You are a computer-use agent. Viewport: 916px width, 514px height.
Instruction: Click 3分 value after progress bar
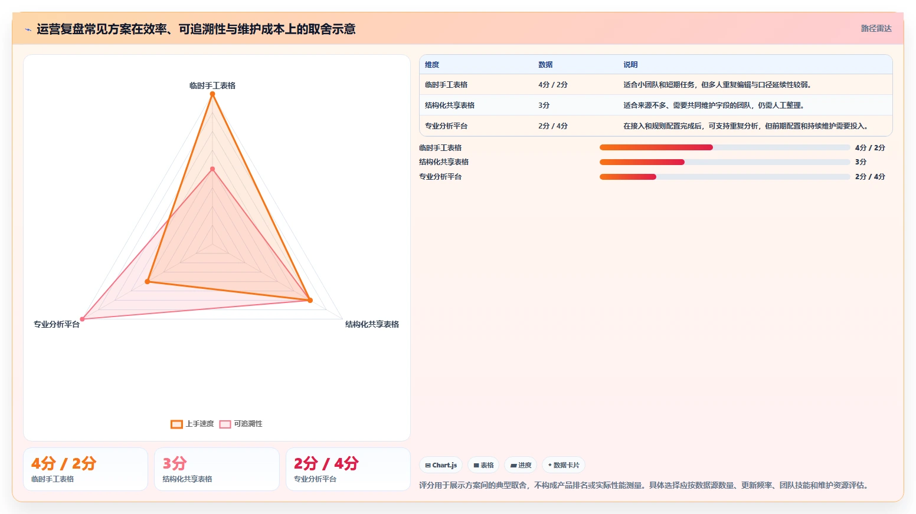pyautogui.click(x=861, y=162)
